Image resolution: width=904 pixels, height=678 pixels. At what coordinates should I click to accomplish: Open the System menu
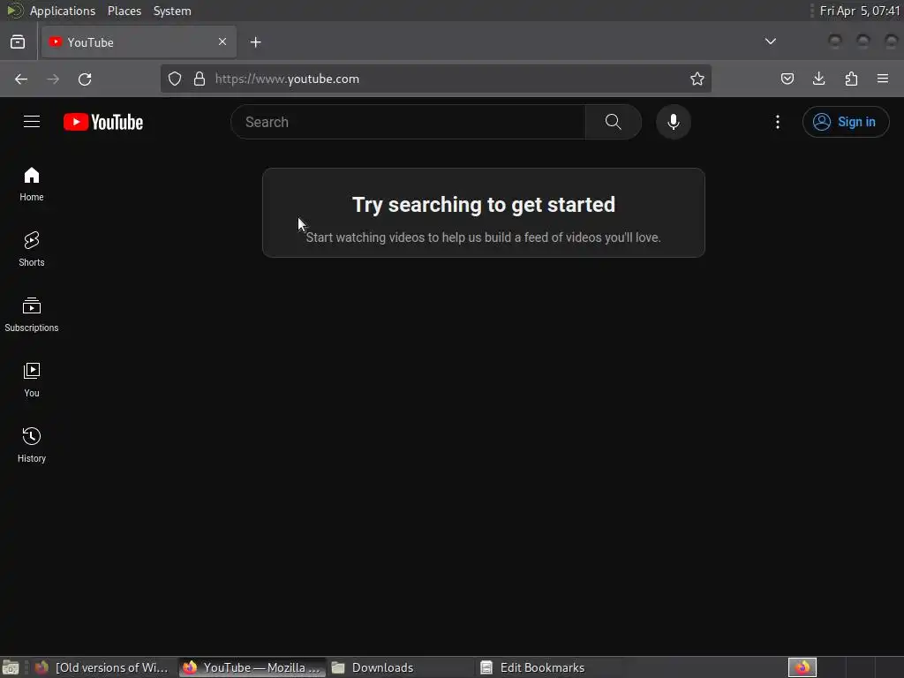tap(172, 11)
